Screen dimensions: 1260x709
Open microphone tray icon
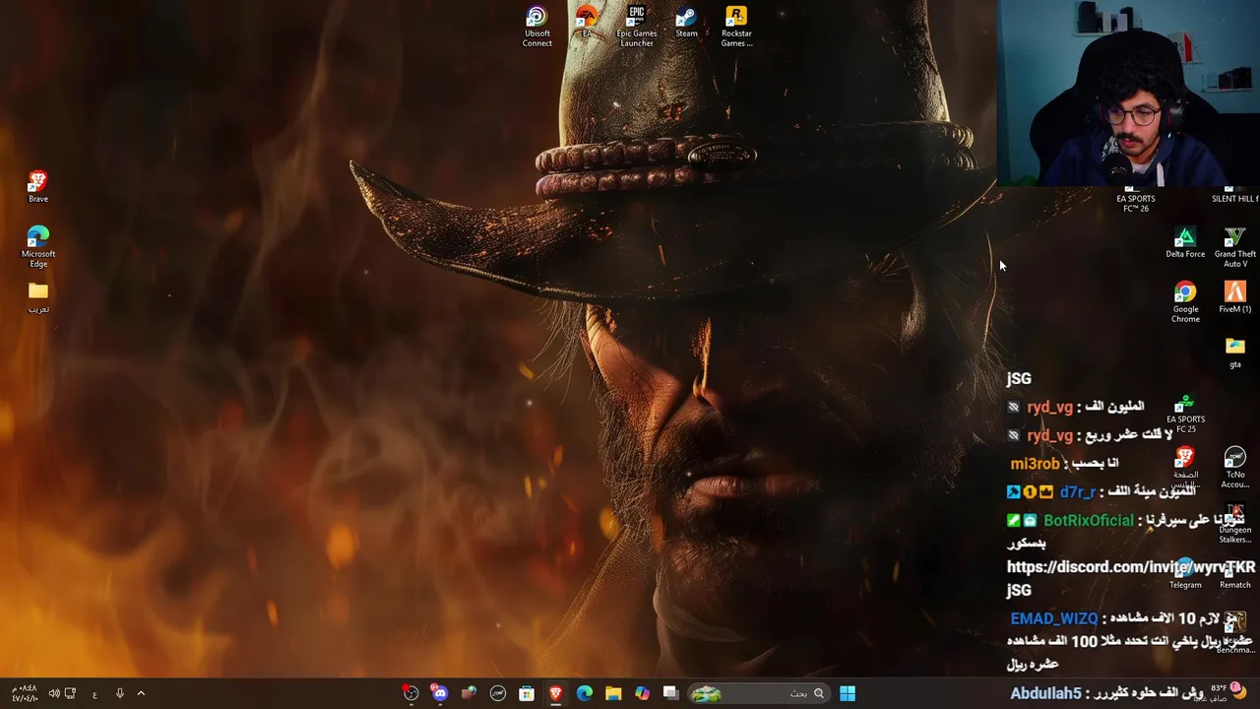119,693
